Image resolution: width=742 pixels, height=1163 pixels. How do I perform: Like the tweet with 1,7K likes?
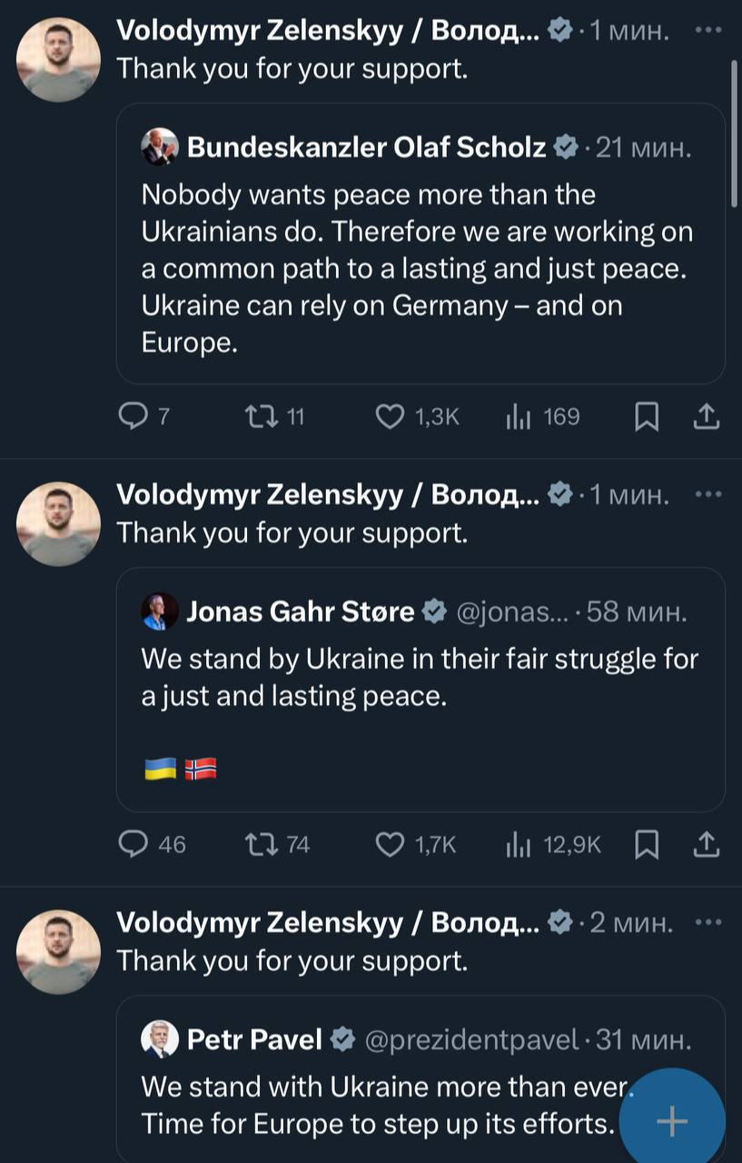click(x=390, y=845)
